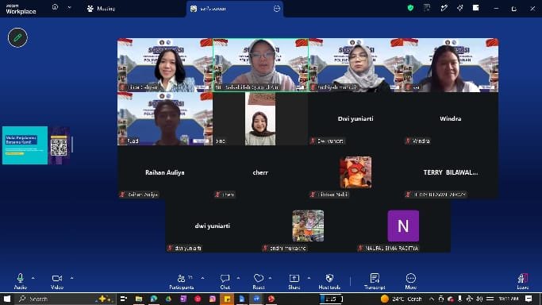The image size is (542, 305).
Task: Select the second tab in title bar
Action: (x=235, y=9)
